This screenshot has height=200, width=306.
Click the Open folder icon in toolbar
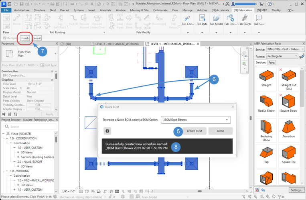point(16,4)
